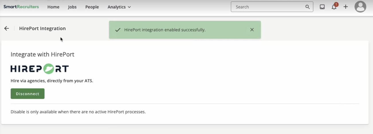Go back using the left arrow

7,29
